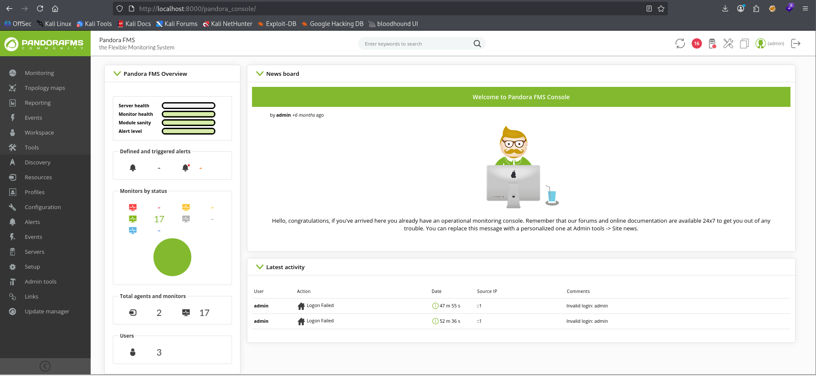
Task: Click the Server health bar
Action: click(x=189, y=106)
